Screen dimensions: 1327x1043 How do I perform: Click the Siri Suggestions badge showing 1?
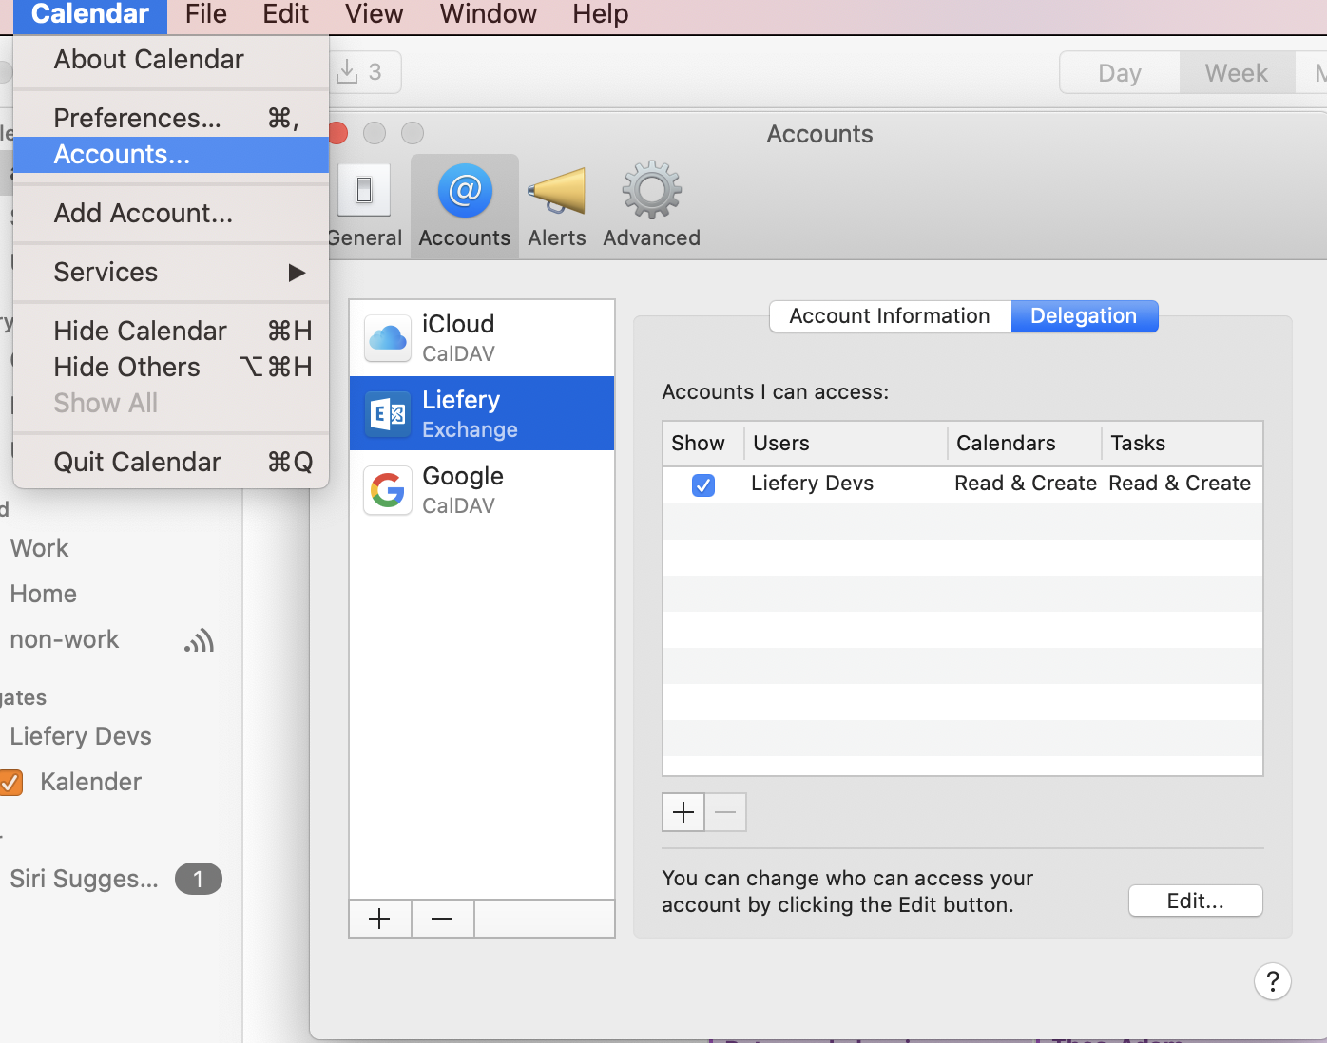tap(198, 879)
